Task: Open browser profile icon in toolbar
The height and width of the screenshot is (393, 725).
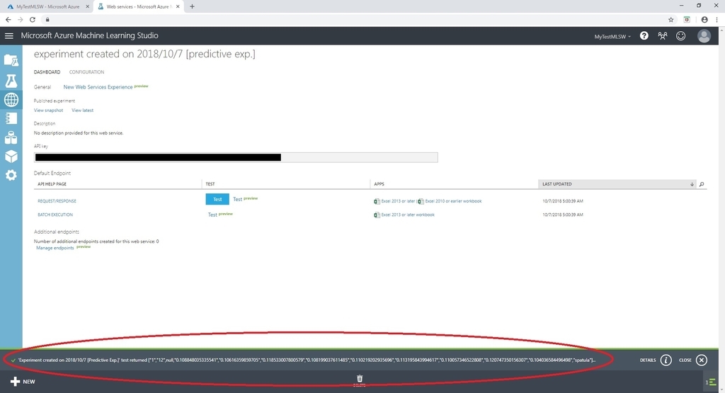Action: 704,19
